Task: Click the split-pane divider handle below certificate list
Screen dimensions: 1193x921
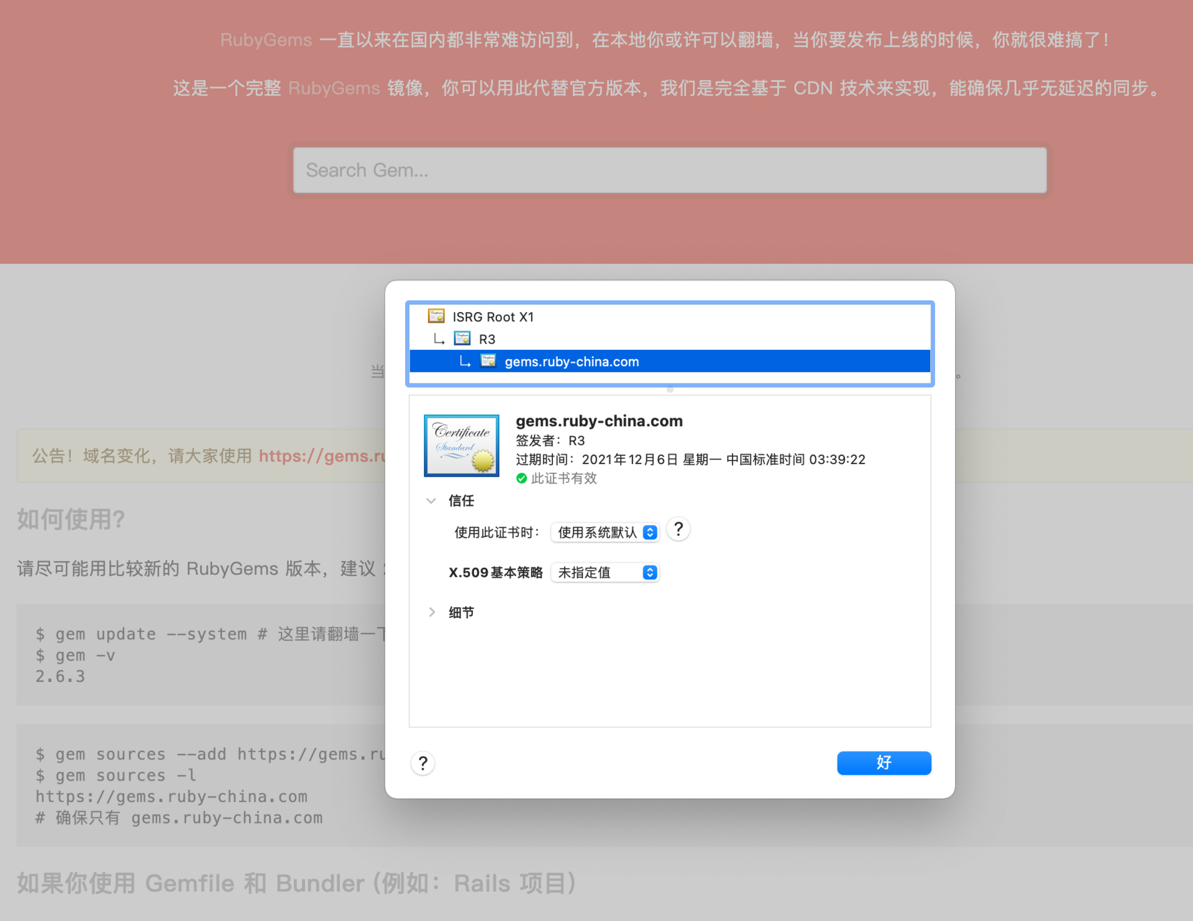Action: tap(670, 390)
